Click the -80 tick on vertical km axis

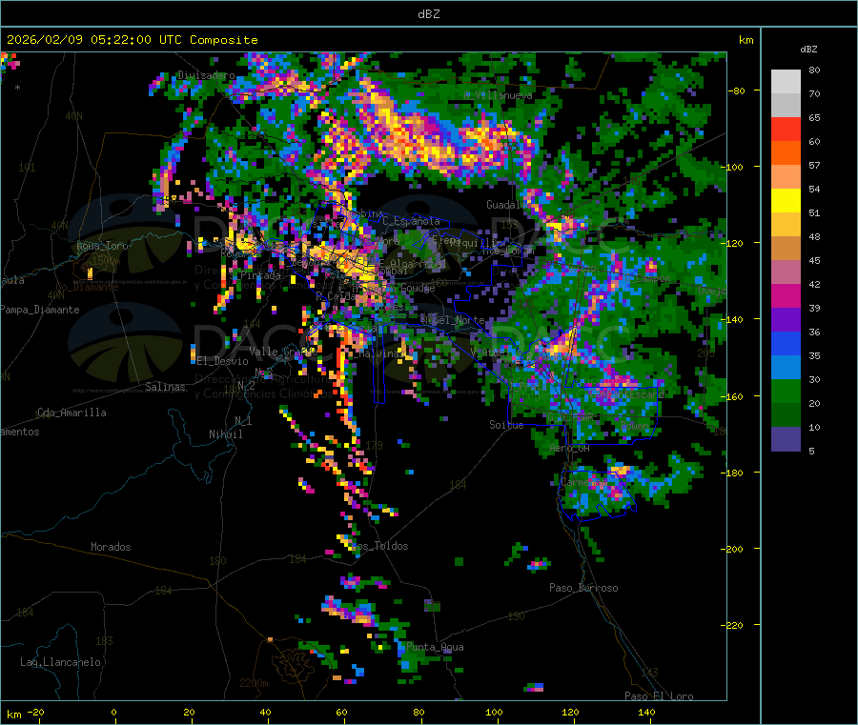(x=737, y=91)
